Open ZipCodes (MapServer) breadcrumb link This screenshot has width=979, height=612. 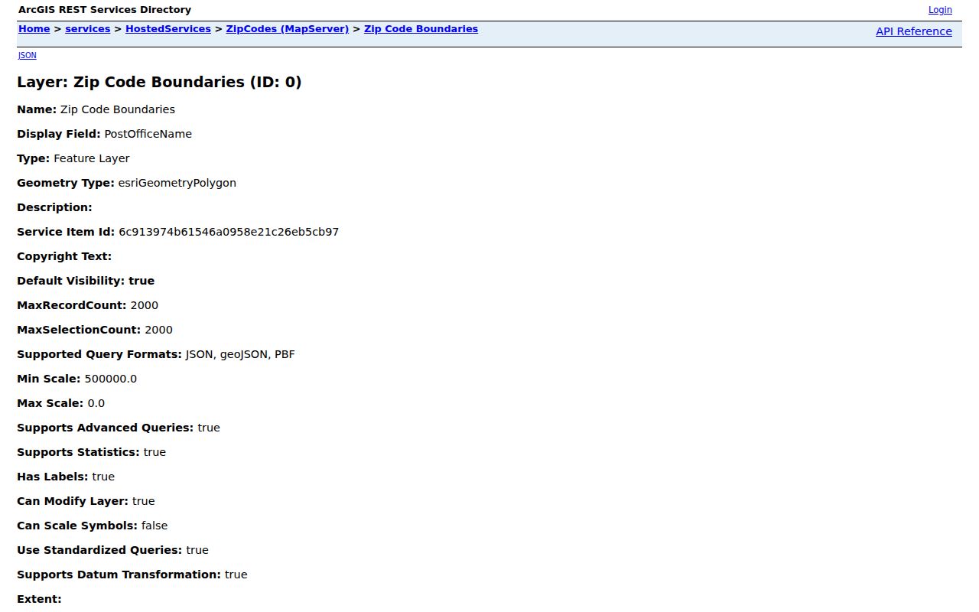click(288, 29)
